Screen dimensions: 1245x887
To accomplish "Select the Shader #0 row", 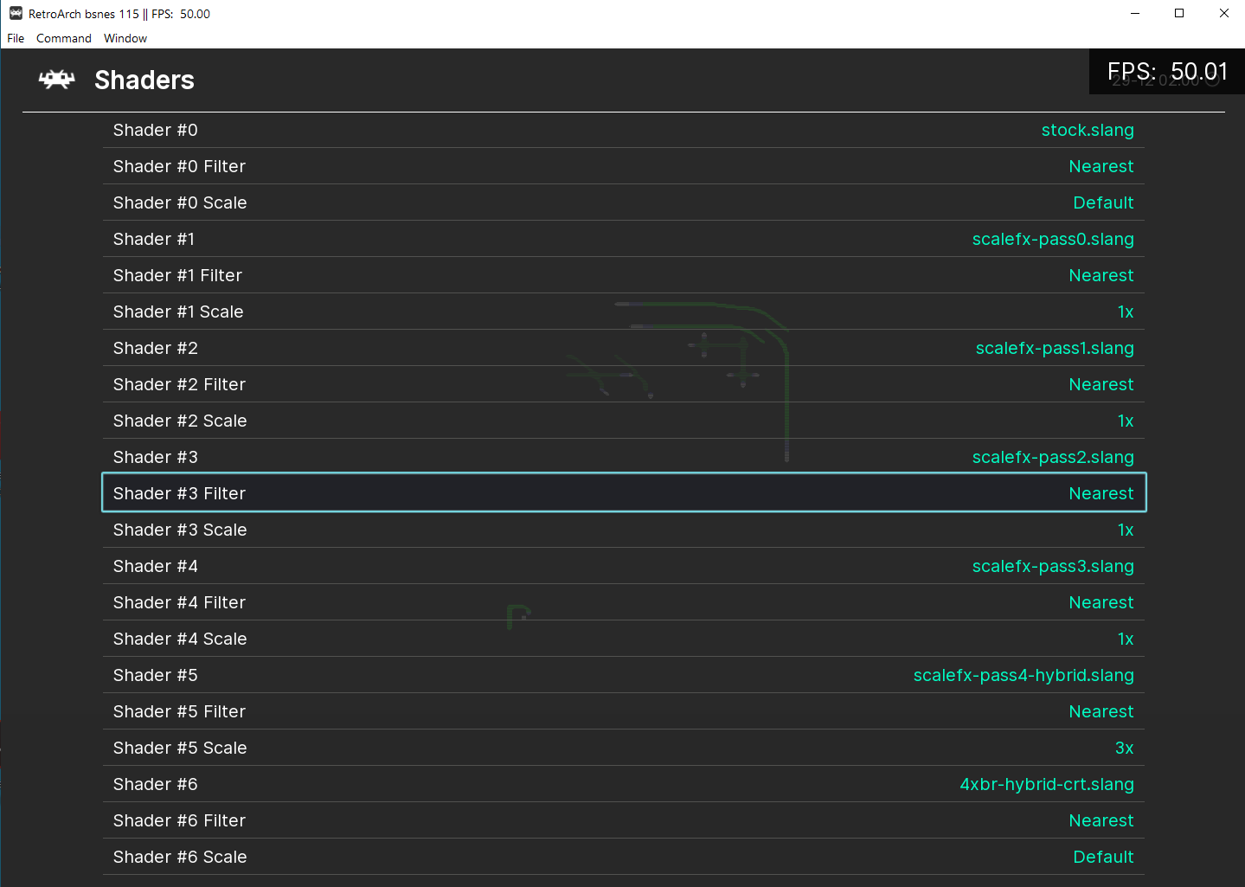I will pos(623,130).
